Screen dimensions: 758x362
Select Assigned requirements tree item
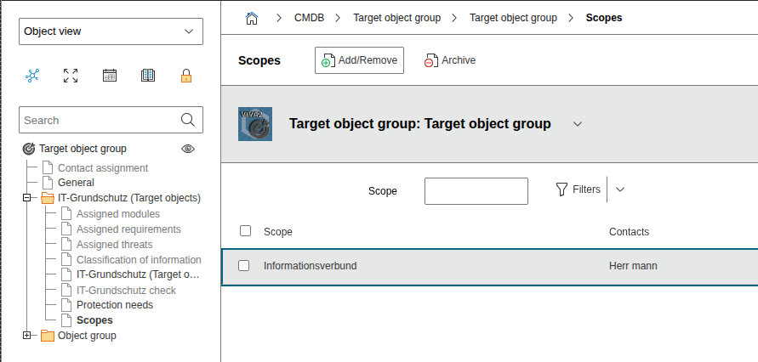[x=128, y=229]
